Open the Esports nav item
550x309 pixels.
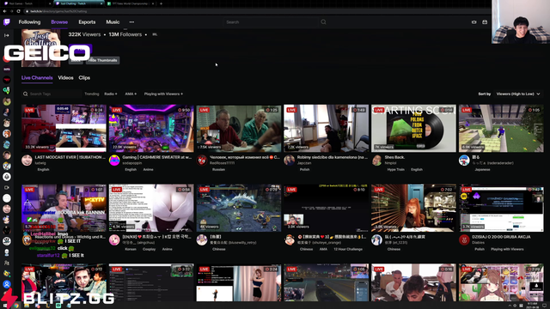87,22
